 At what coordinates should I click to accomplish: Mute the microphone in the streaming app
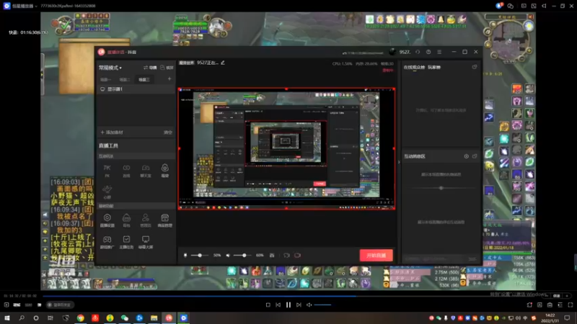pos(185,256)
